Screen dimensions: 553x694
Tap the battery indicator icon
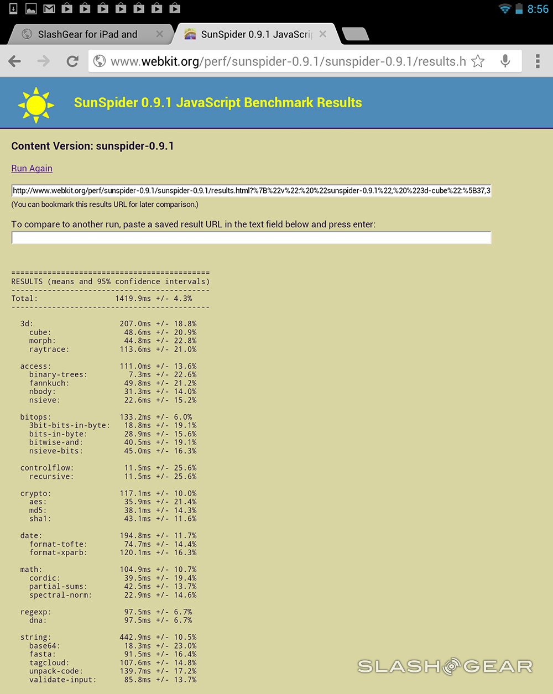tap(519, 9)
